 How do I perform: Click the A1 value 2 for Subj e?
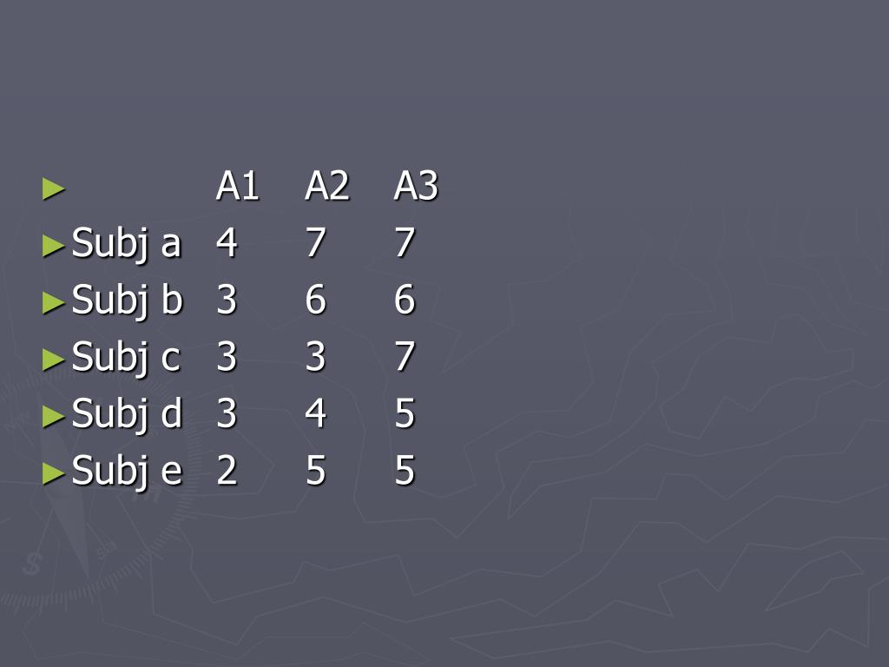click(227, 472)
